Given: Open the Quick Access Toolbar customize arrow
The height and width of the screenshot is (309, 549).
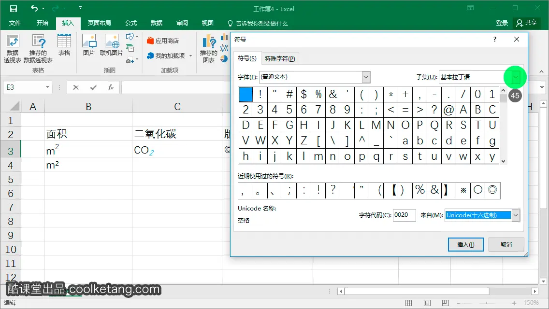Looking at the screenshot, I should (80, 8).
